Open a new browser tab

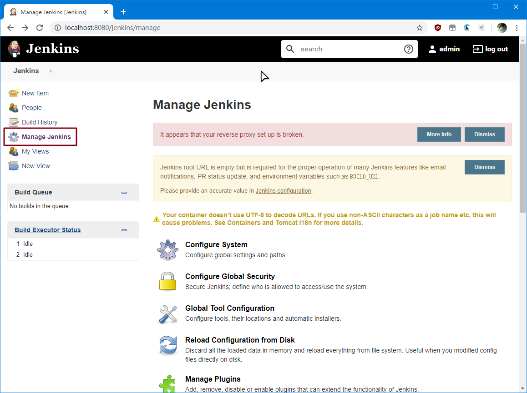tap(123, 12)
